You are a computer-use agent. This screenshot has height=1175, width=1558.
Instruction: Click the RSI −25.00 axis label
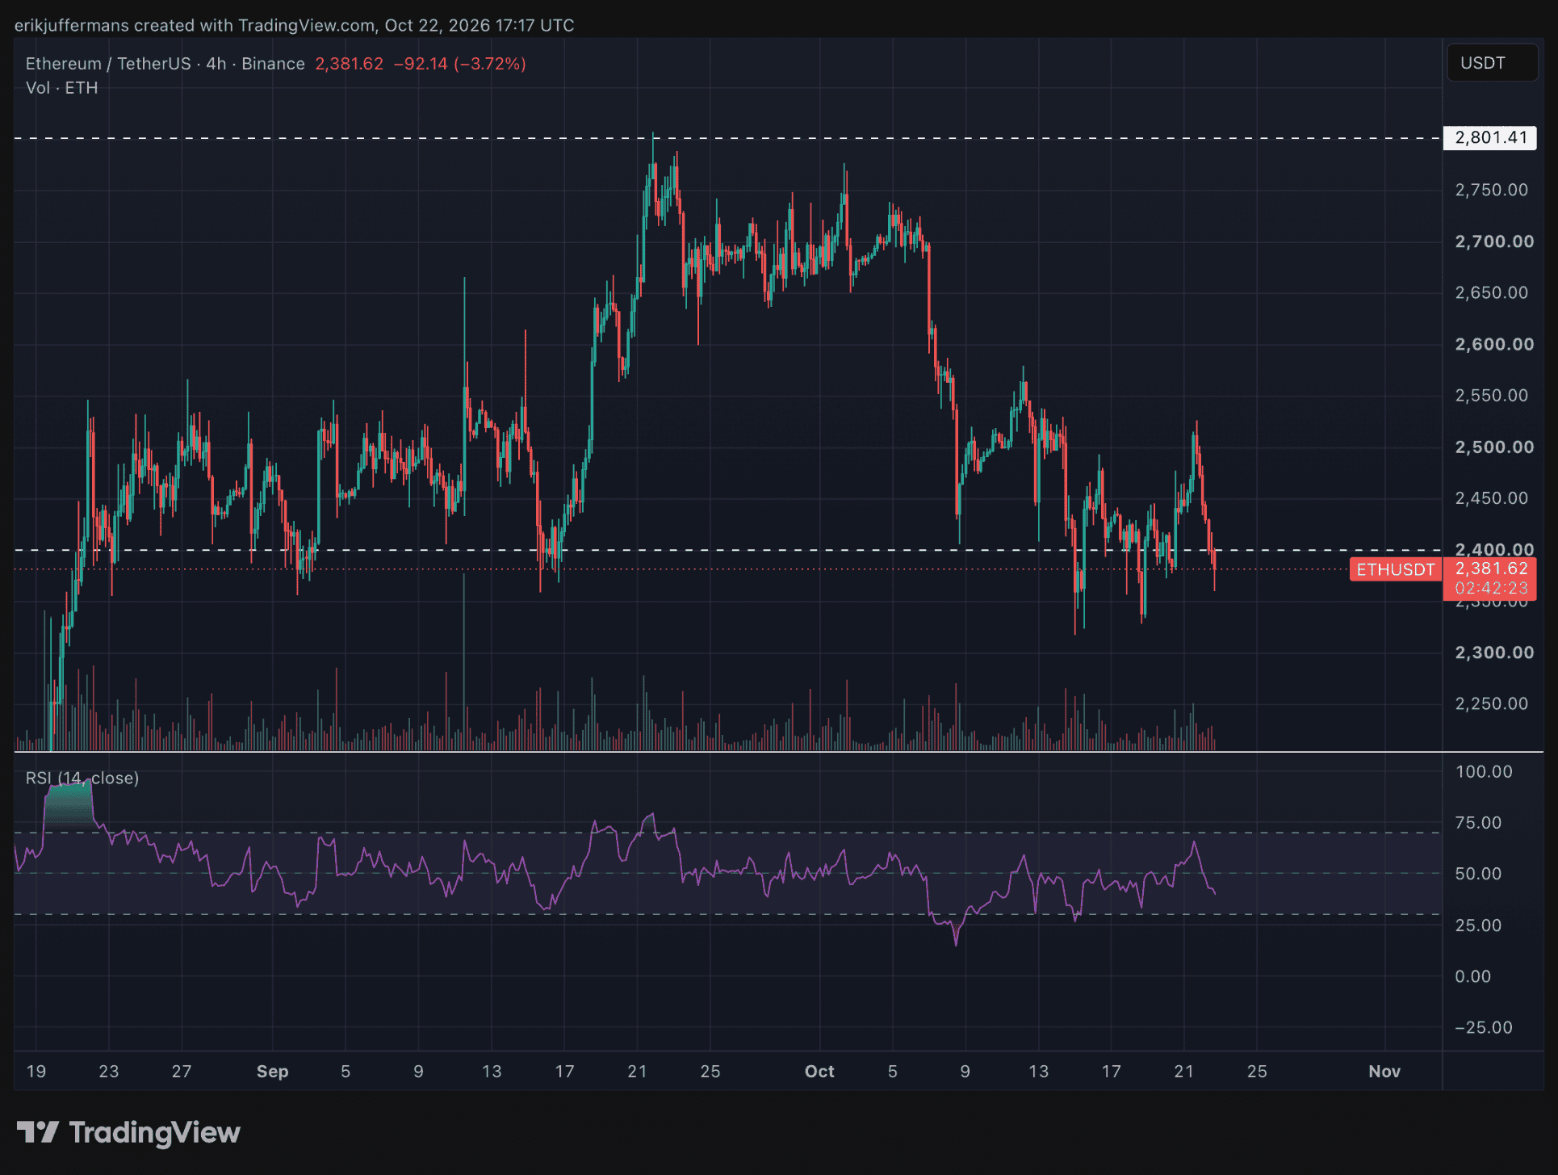point(1483,1028)
